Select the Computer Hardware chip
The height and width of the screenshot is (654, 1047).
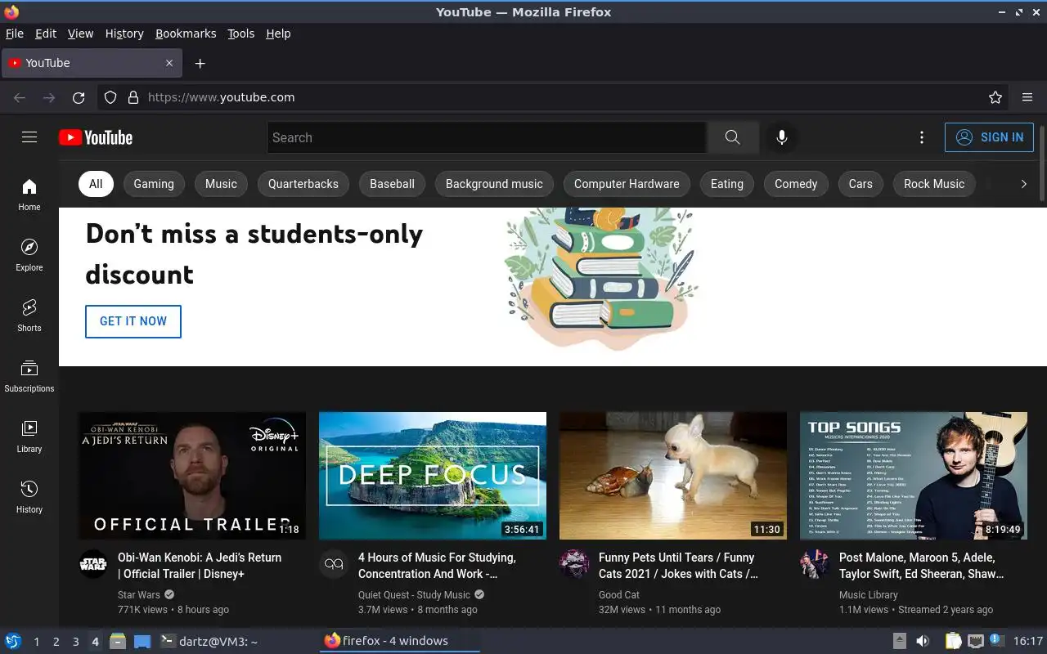tap(627, 184)
